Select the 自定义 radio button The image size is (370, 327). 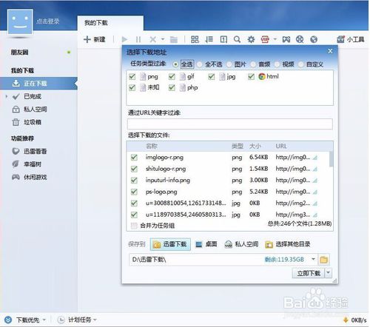tap(301, 64)
